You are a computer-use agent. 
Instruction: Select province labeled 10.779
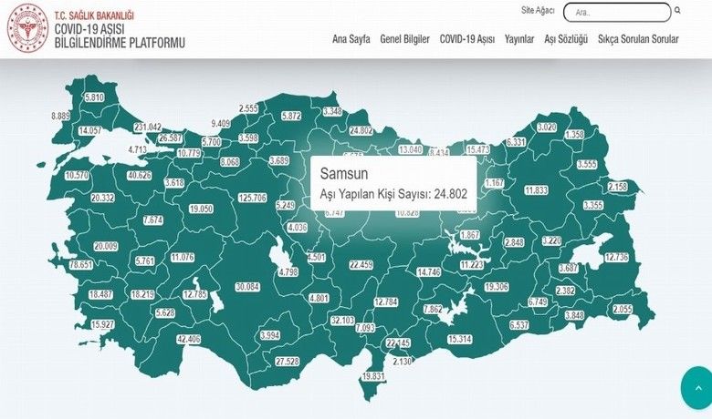189,153
